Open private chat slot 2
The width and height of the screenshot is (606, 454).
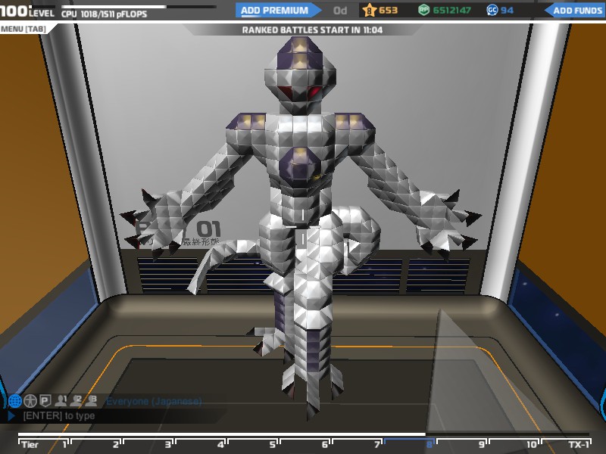76,401
